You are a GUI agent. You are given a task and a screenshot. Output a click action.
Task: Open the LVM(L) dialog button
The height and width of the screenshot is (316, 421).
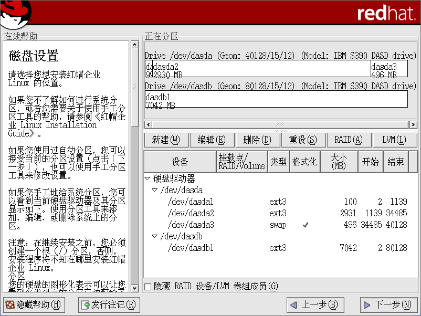[395, 140]
